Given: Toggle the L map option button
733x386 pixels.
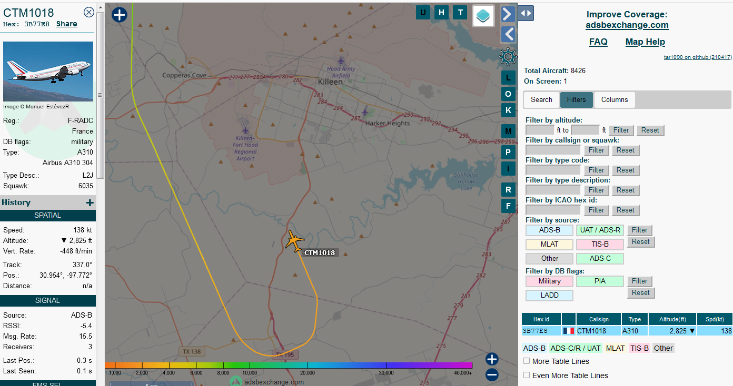Looking at the screenshot, I should (x=508, y=78).
